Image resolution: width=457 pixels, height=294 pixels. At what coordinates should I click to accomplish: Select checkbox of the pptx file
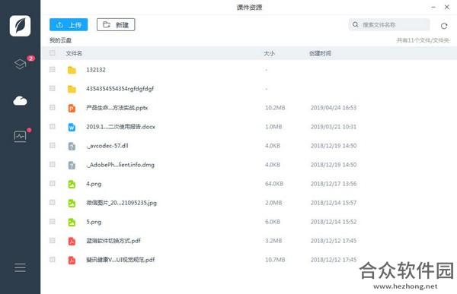tap(52, 108)
